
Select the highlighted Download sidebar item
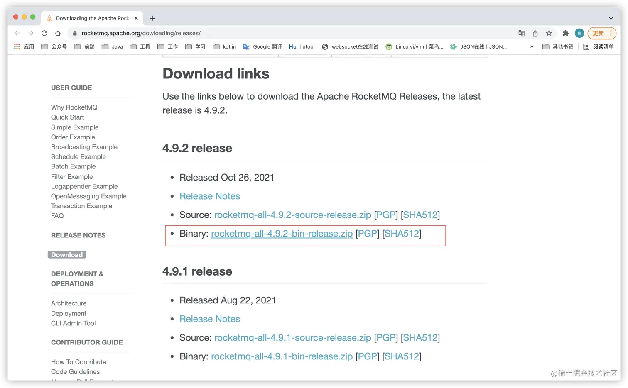click(67, 255)
